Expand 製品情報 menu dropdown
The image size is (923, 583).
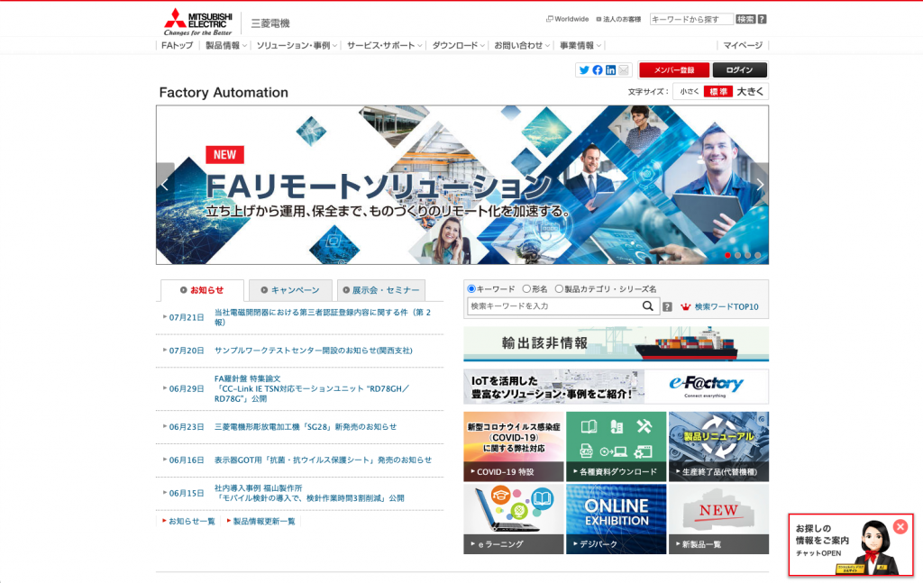point(226,45)
